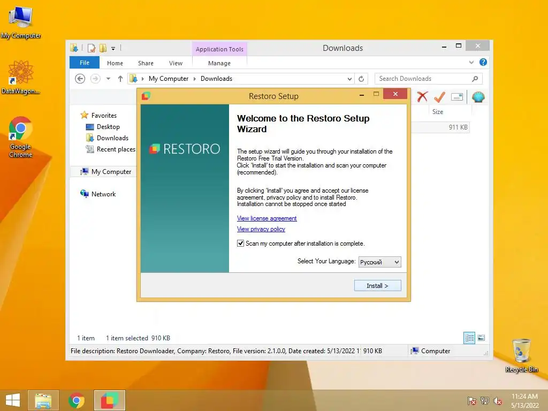The height and width of the screenshot is (411, 548).
Task: Open the Share ribbon tab
Action: click(x=146, y=63)
